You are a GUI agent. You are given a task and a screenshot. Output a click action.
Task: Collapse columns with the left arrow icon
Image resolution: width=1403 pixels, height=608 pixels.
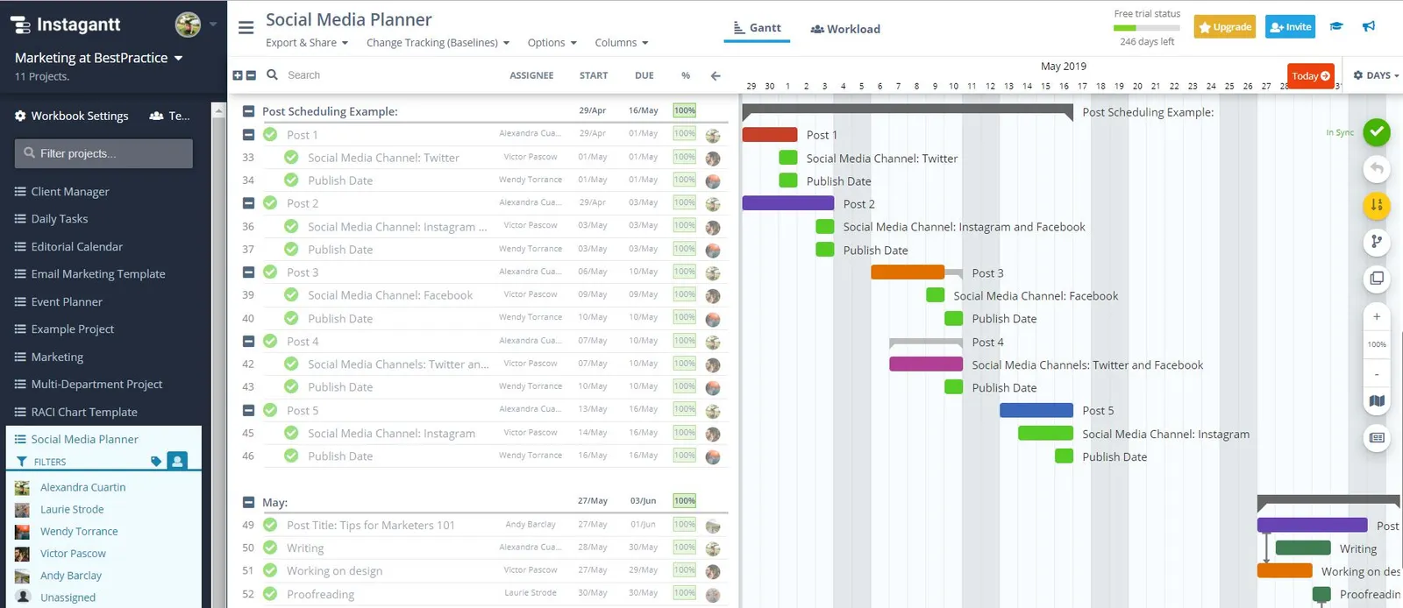coord(716,75)
